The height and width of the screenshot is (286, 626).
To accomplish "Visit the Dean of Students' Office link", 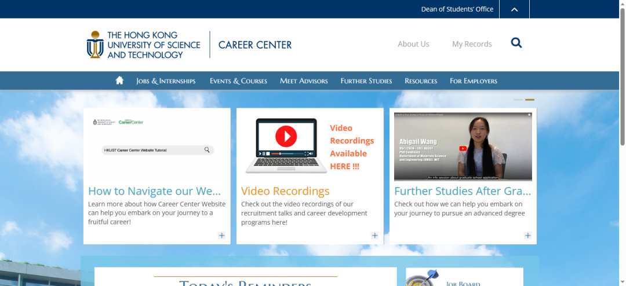I will pyautogui.click(x=457, y=9).
